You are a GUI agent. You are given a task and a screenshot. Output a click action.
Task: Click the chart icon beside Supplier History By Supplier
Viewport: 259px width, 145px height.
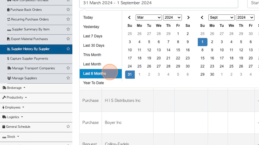[9, 49]
